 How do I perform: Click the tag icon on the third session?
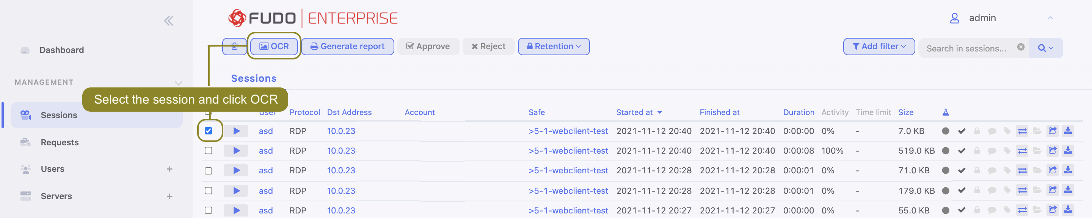pos(1007,170)
